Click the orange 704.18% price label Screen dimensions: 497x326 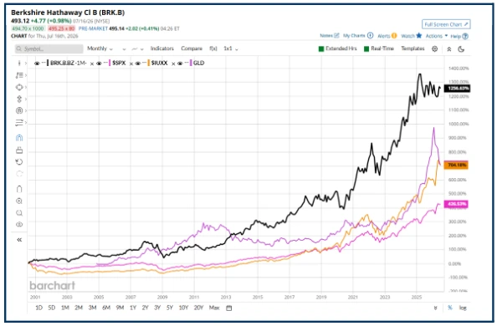pyautogui.click(x=456, y=165)
